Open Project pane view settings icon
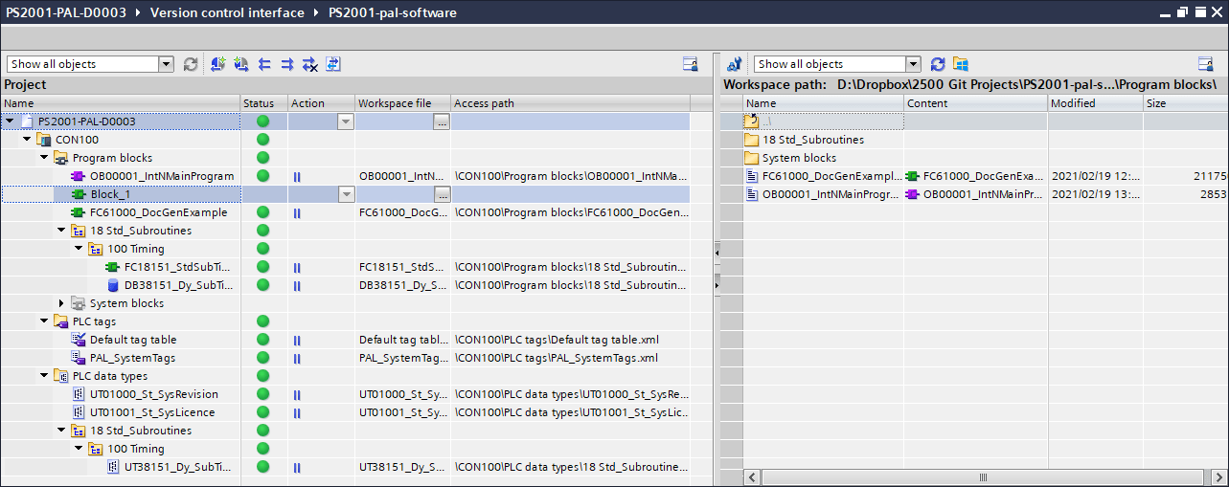 [690, 64]
